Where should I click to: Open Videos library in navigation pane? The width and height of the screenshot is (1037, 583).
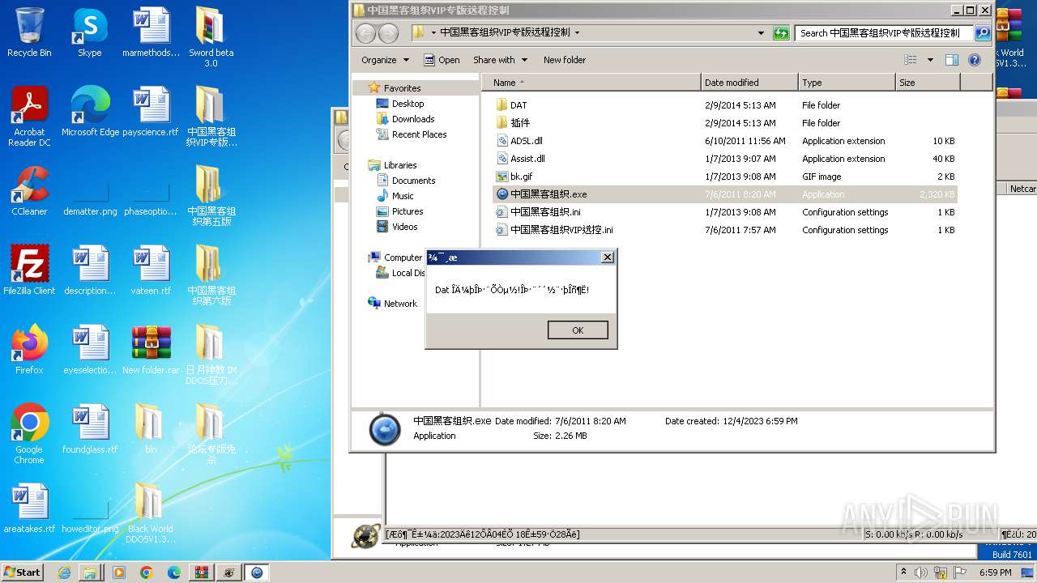click(404, 227)
